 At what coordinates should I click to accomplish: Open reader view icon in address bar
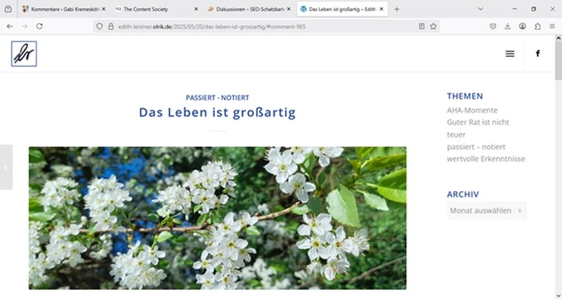point(421,26)
